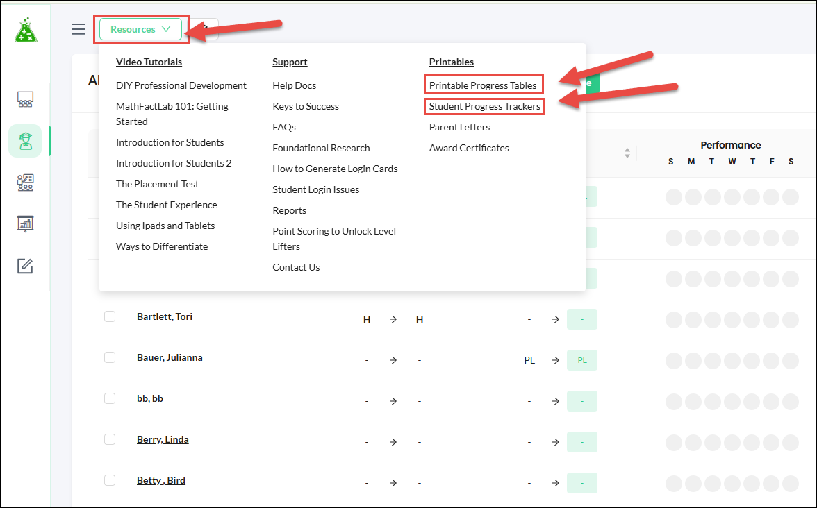Image resolution: width=817 pixels, height=508 pixels.
Task: Open The Student Experience tutorial
Action: coord(167,205)
